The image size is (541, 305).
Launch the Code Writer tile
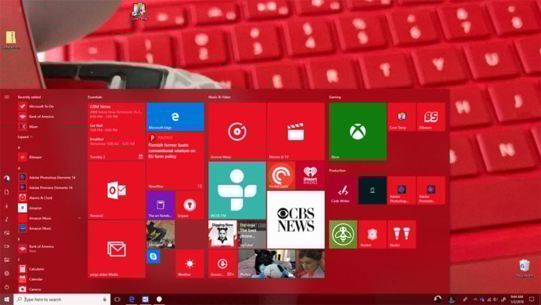coord(343,190)
